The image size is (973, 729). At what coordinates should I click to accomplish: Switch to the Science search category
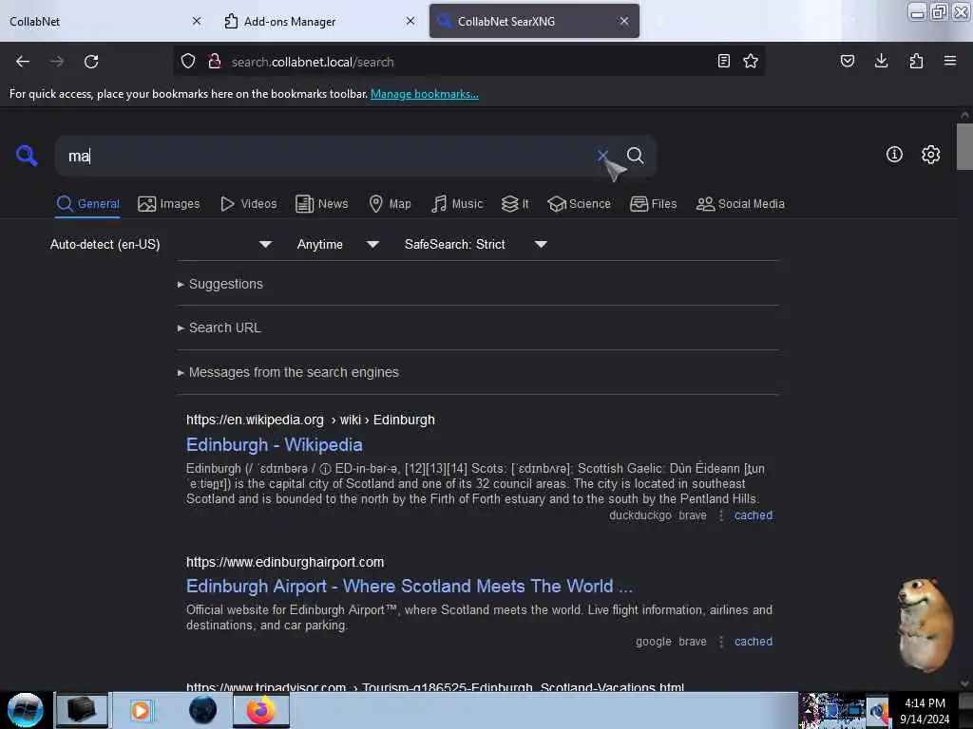(x=579, y=204)
